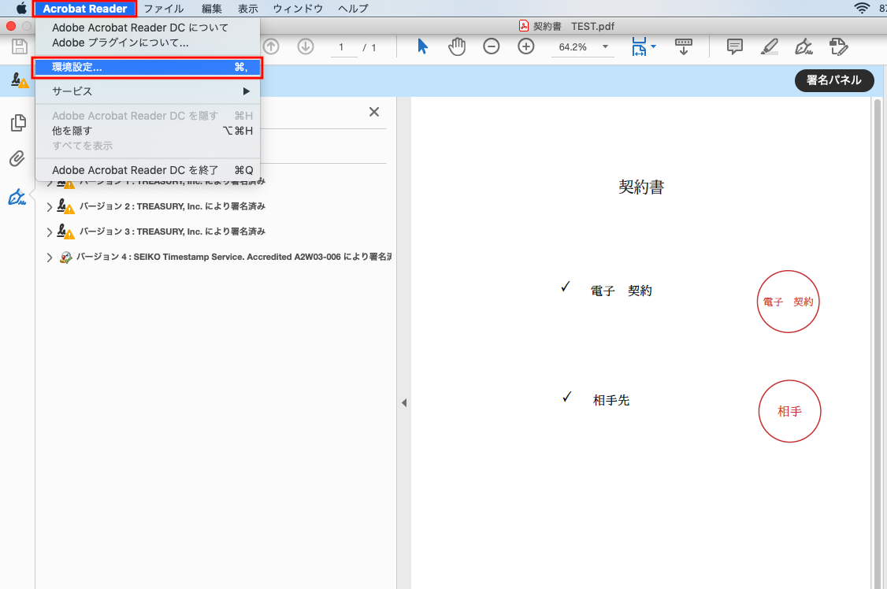Viewport: 887px width, 589px height.
Task: Select the highlighter tool
Action: pos(768,46)
